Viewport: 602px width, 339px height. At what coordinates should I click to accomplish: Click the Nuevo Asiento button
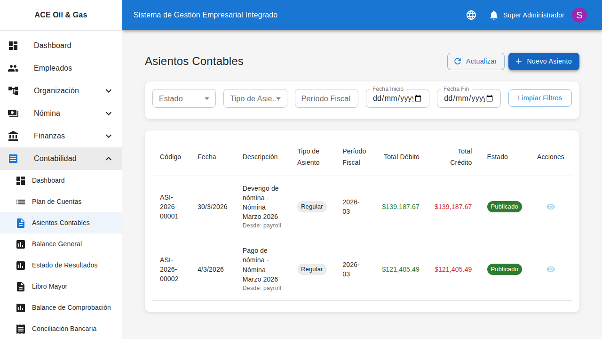point(544,61)
